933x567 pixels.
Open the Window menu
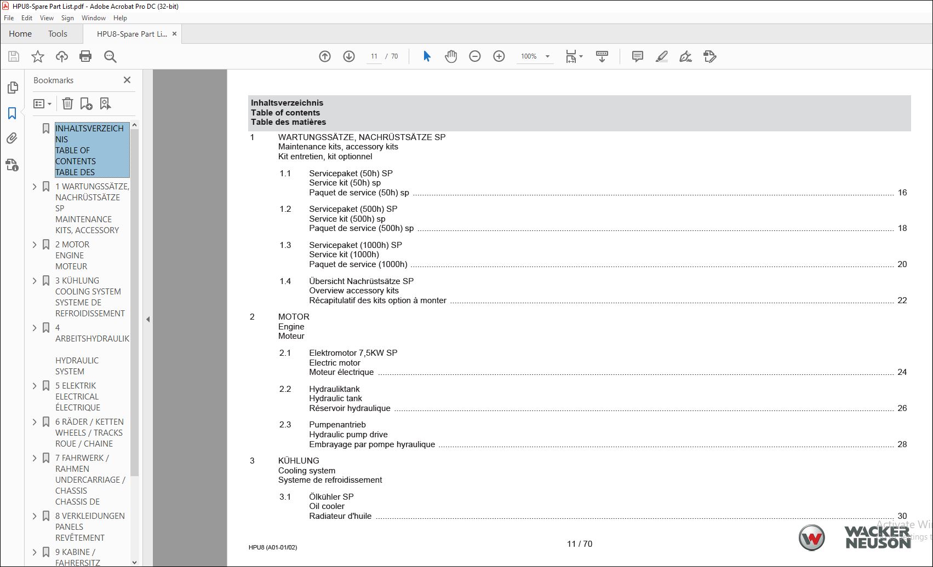click(x=94, y=18)
